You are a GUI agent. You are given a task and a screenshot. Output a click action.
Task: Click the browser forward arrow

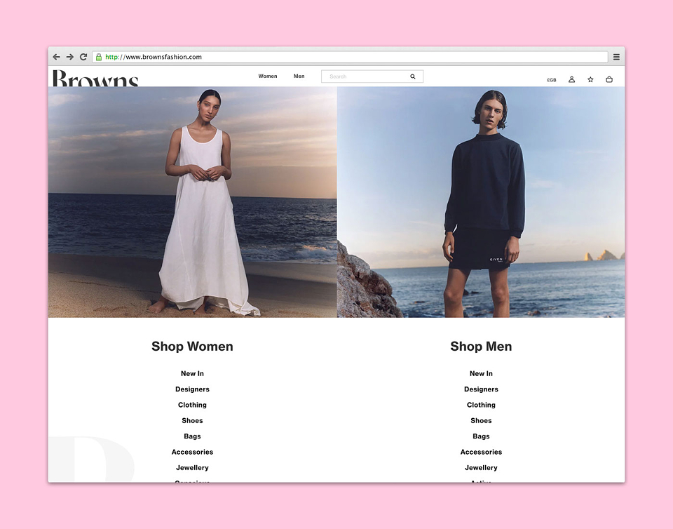[x=69, y=57]
